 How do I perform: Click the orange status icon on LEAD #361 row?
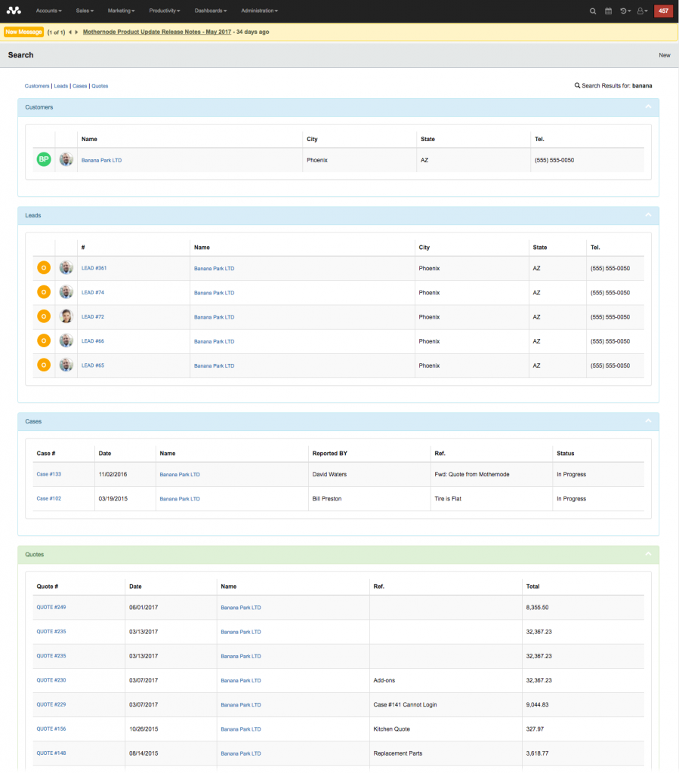[x=43, y=268]
